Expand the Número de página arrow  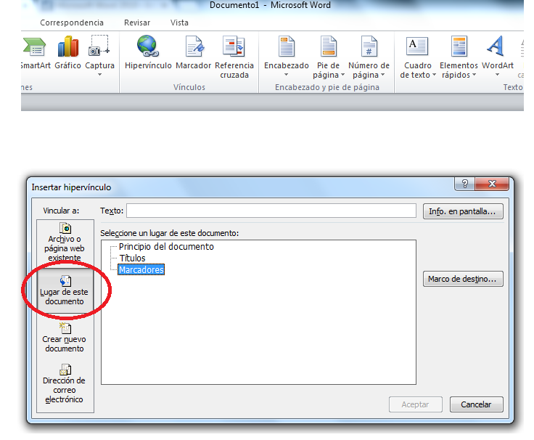coord(383,75)
